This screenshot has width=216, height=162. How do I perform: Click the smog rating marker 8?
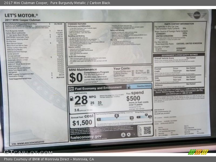(146, 115)
